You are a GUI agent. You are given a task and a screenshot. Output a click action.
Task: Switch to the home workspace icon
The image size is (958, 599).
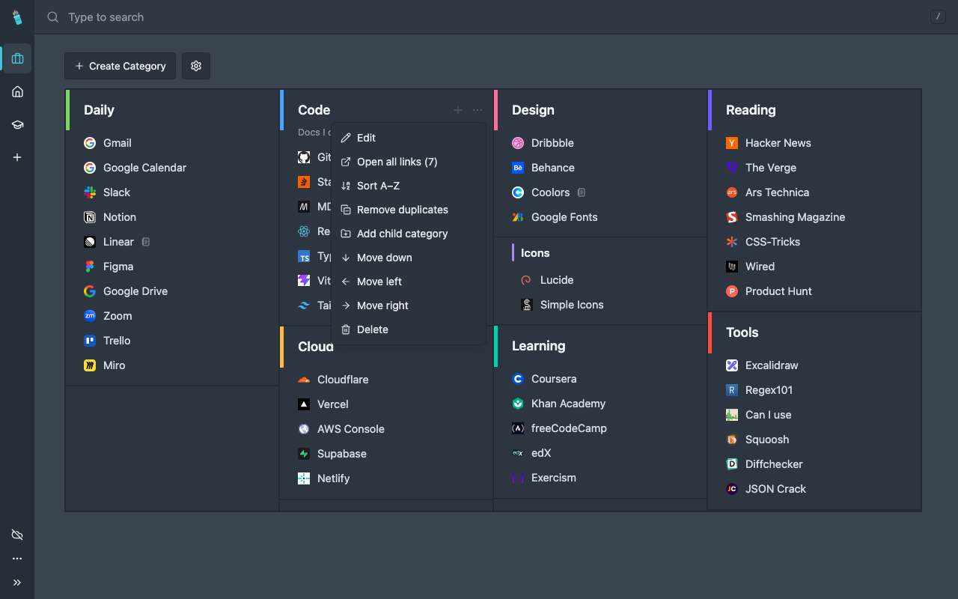[x=17, y=91]
